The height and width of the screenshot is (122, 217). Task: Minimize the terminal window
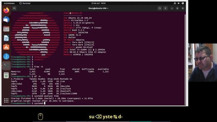coord(172,8)
